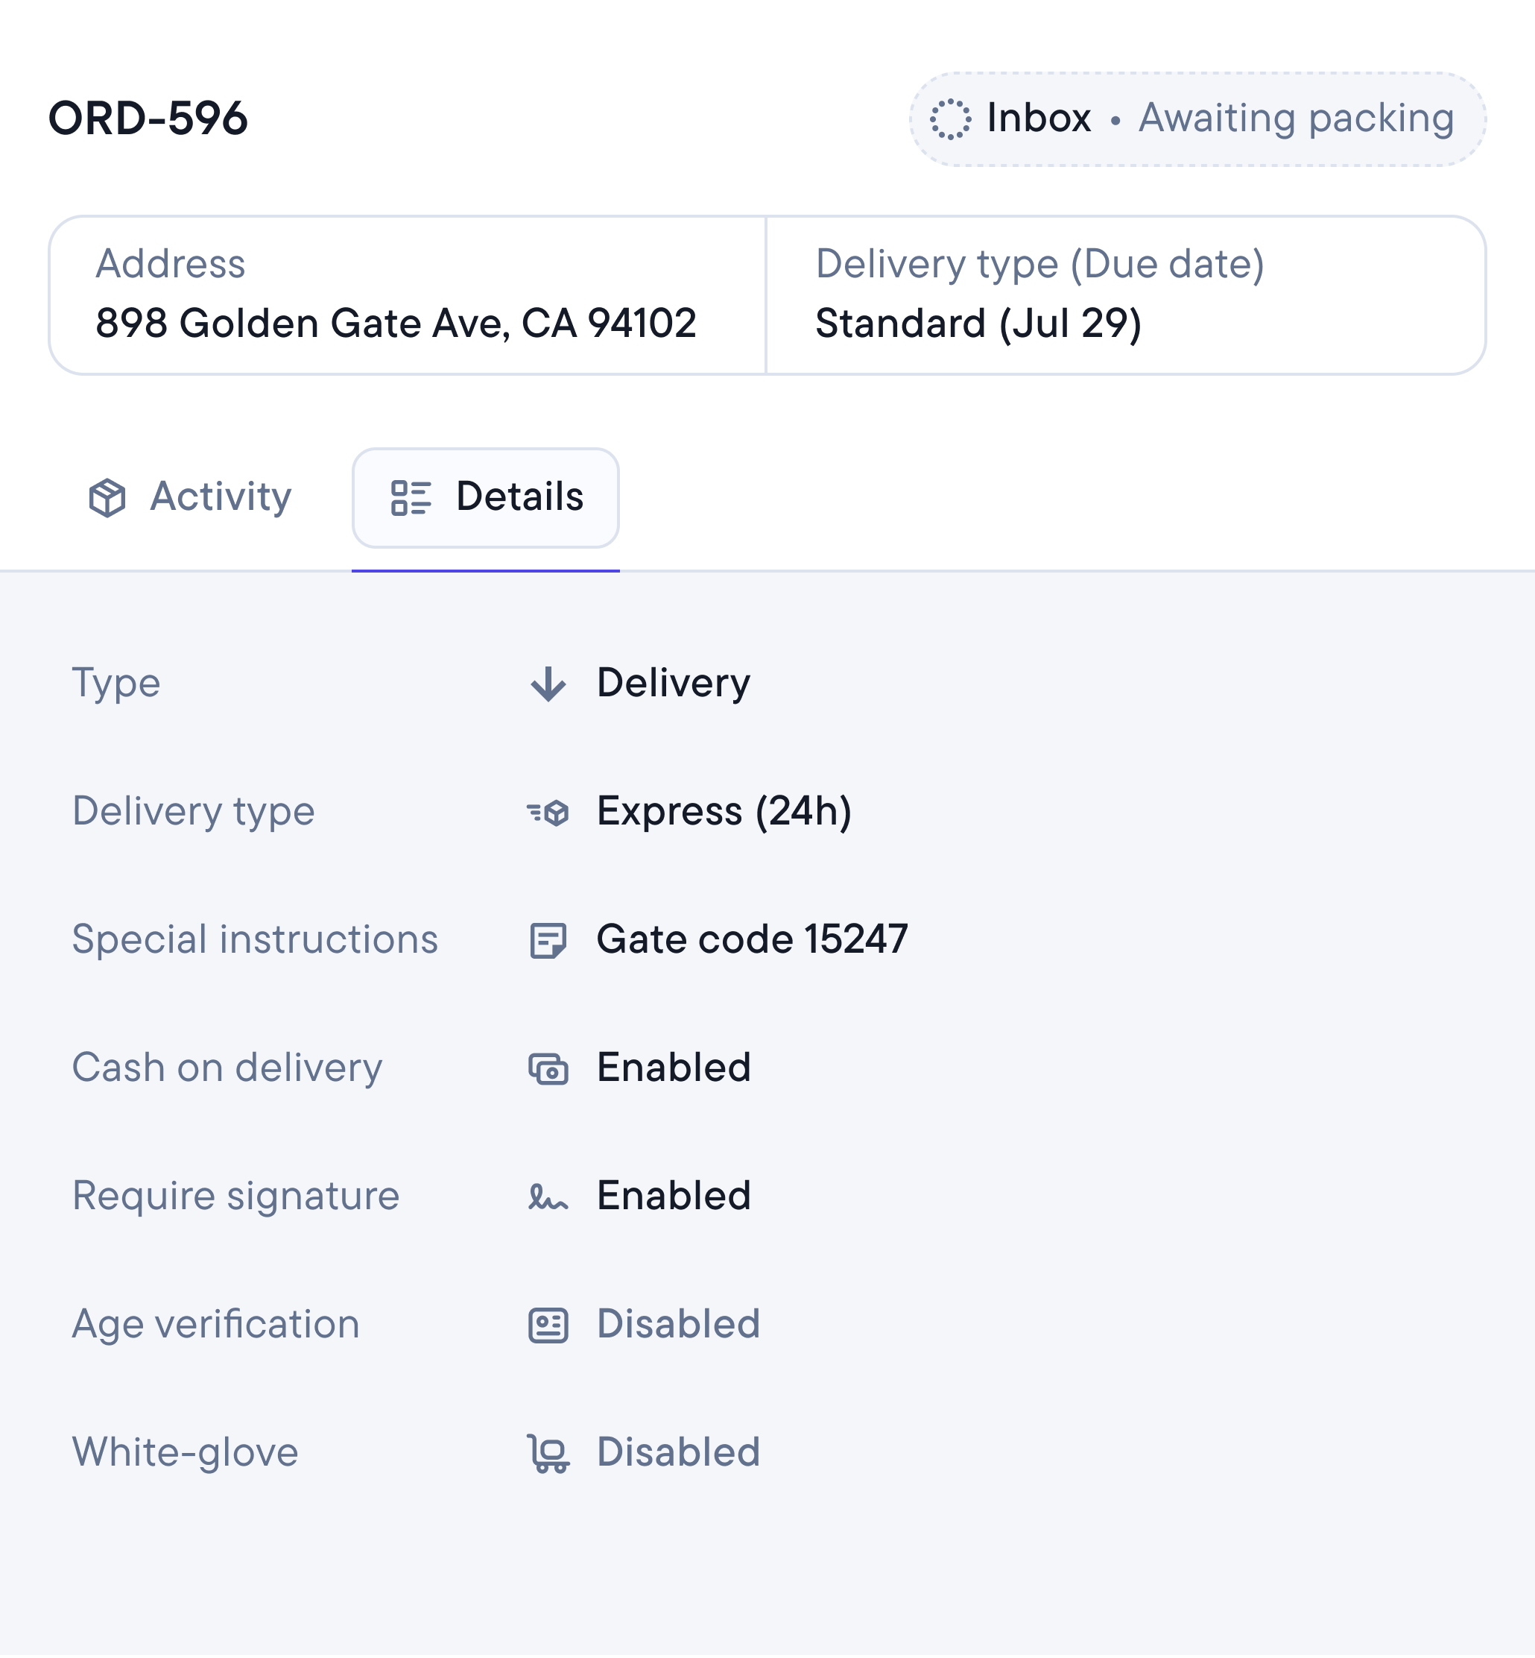Click the cash wallet icon for Cash on delivery
Screen dimensions: 1535x1658
point(548,1068)
